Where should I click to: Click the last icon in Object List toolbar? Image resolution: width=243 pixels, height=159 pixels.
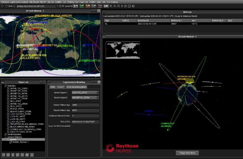pyautogui.click(x=32, y=155)
